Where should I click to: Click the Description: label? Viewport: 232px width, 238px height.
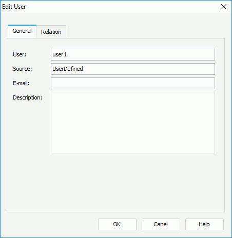point(28,97)
